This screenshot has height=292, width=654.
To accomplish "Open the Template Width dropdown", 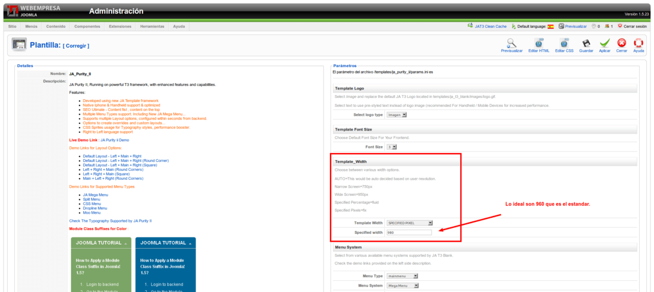I will tap(410, 223).
